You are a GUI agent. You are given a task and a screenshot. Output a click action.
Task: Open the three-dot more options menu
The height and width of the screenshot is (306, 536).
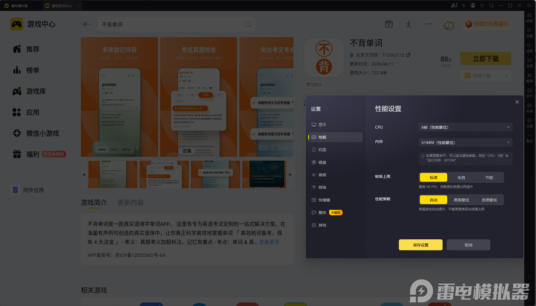click(429, 24)
